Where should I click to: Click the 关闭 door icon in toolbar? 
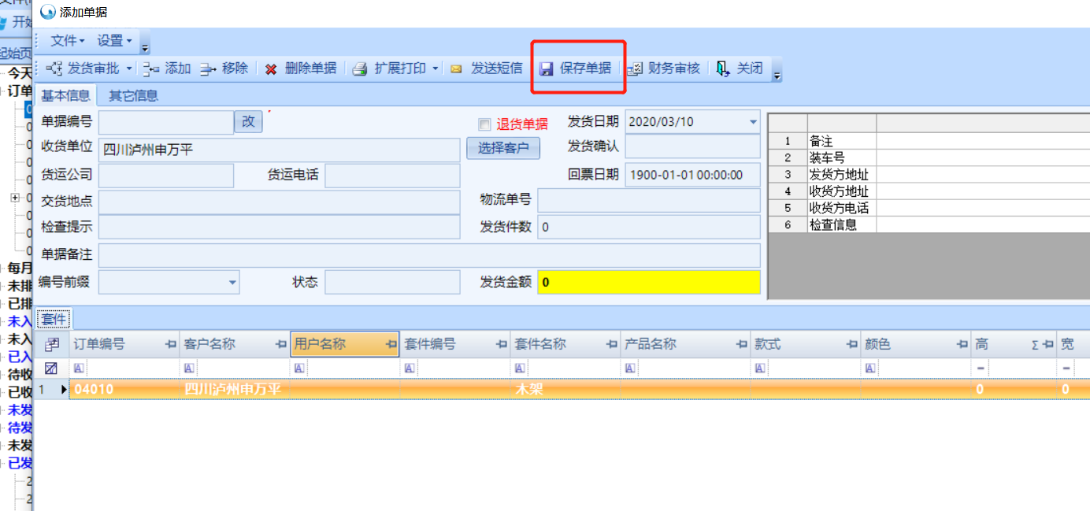pyautogui.click(x=723, y=69)
